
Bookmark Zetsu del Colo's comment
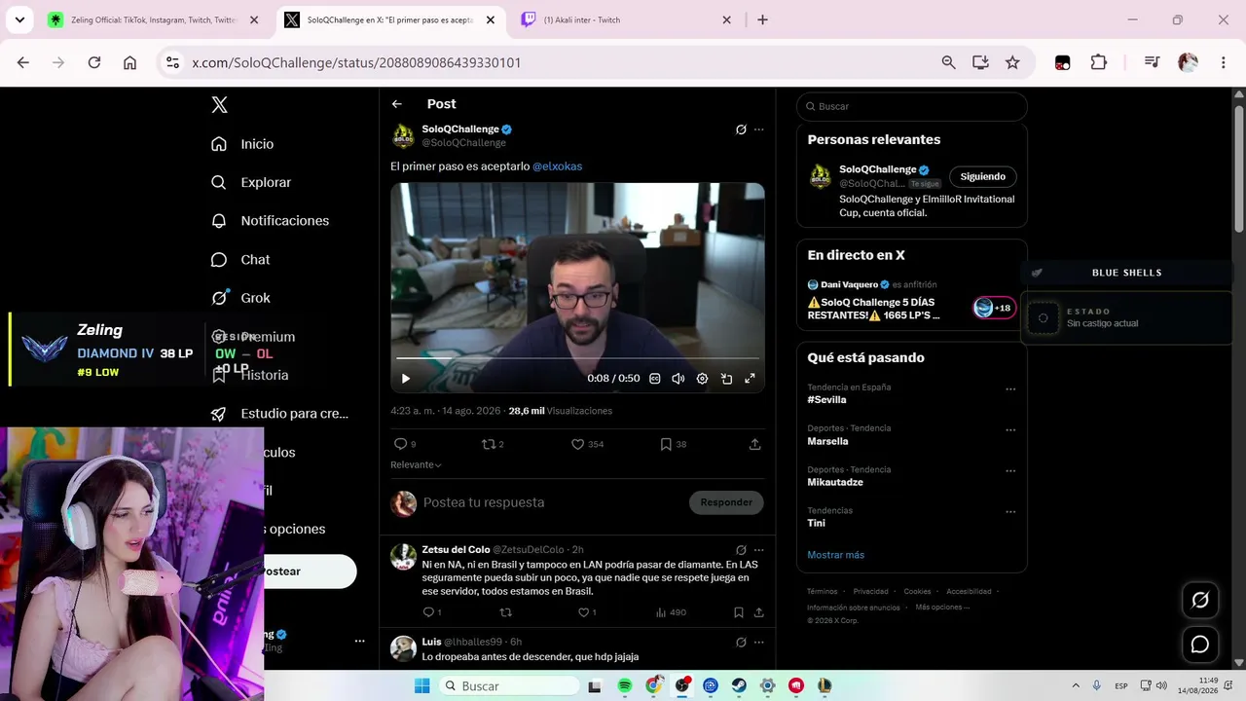point(739,612)
